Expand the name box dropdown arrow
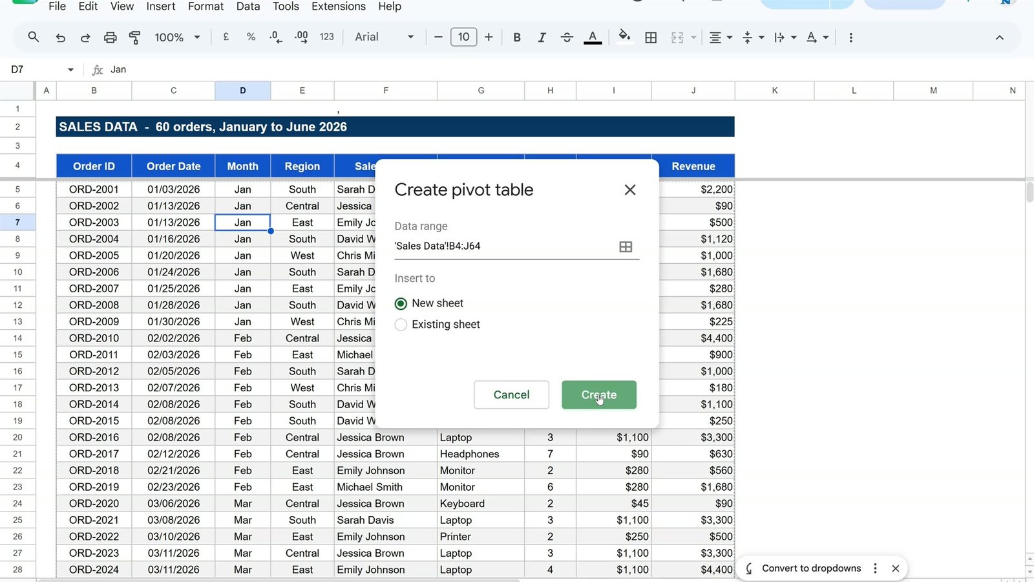 [70, 70]
